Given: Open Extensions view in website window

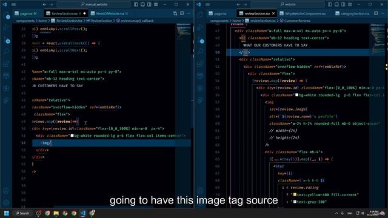Looking at the screenshot, I should point(201,64).
